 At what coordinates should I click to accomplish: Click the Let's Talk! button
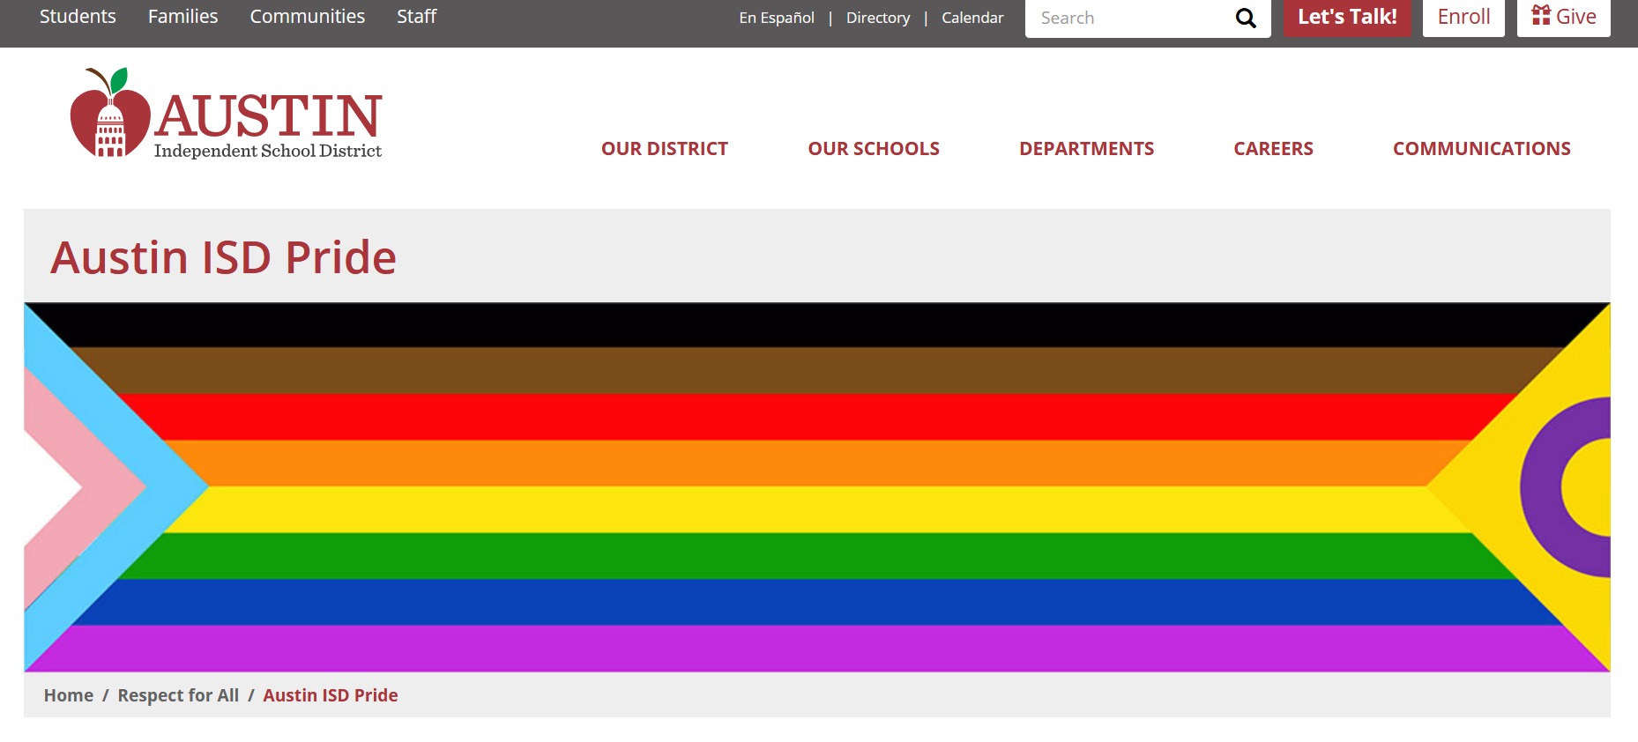[x=1347, y=17]
